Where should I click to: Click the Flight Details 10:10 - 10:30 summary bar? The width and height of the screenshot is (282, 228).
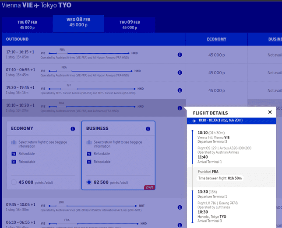point(232,121)
